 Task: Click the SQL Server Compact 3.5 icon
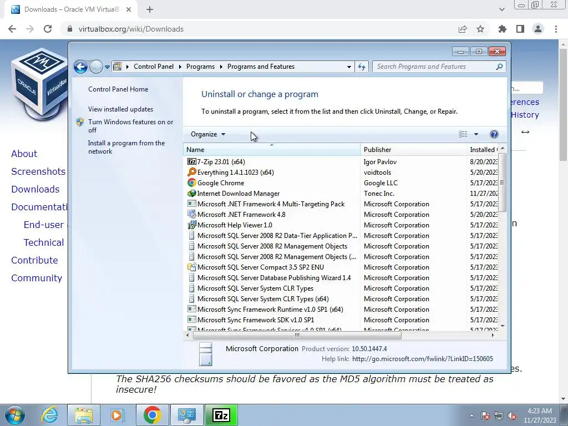pos(191,267)
